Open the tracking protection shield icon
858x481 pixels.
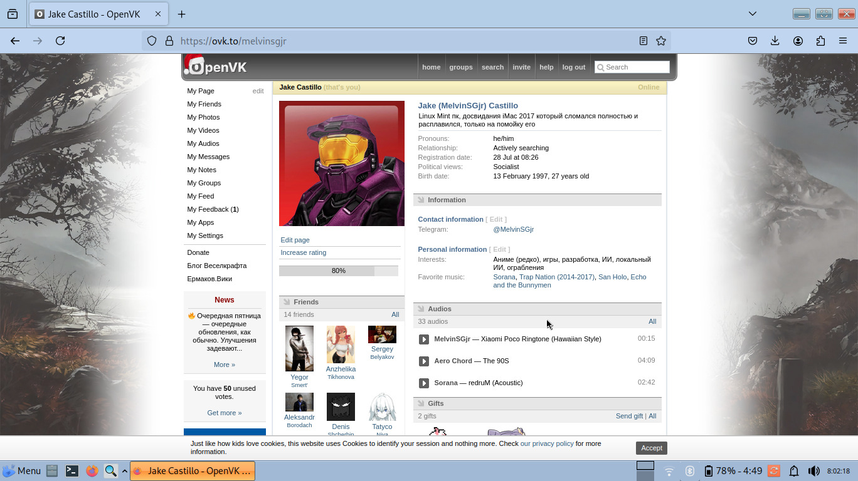(152, 41)
